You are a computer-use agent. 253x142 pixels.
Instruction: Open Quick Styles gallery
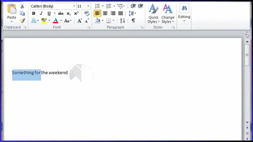[x=153, y=14]
